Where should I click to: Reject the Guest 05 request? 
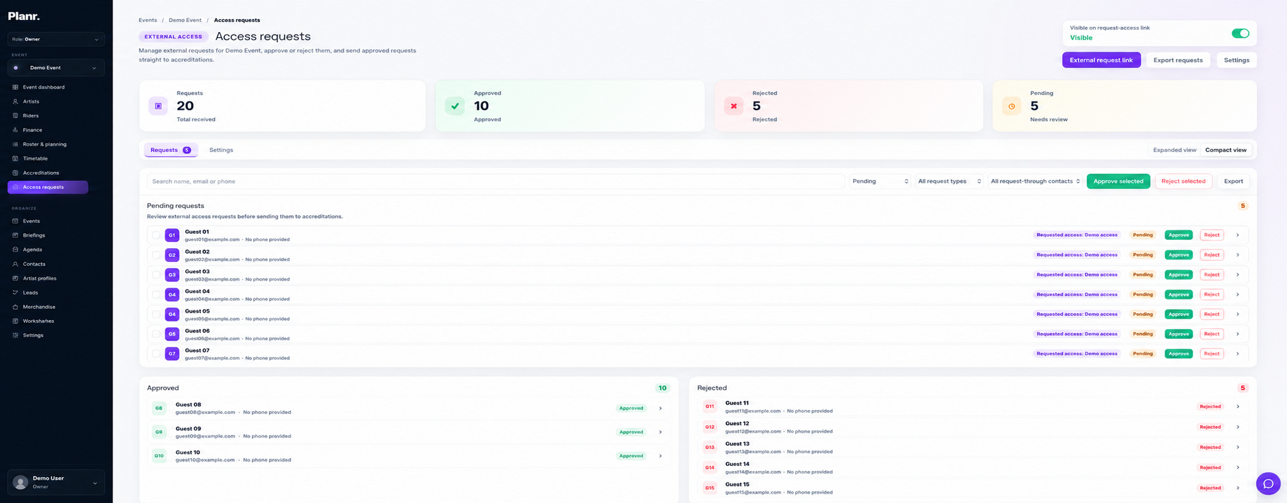tap(1212, 314)
